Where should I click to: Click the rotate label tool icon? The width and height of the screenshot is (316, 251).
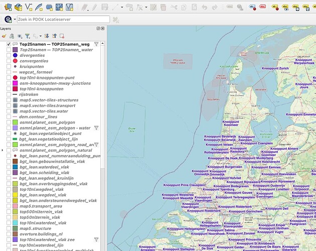306,7
